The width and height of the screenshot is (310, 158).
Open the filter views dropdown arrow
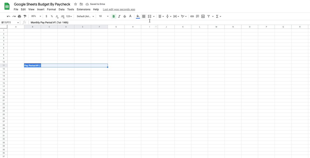click(213, 16)
